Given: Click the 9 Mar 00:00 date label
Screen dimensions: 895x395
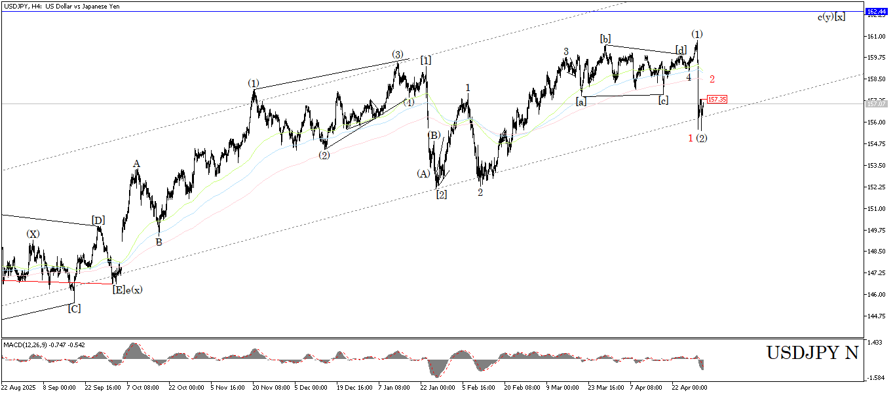Looking at the screenshot, I should point(563,387).
